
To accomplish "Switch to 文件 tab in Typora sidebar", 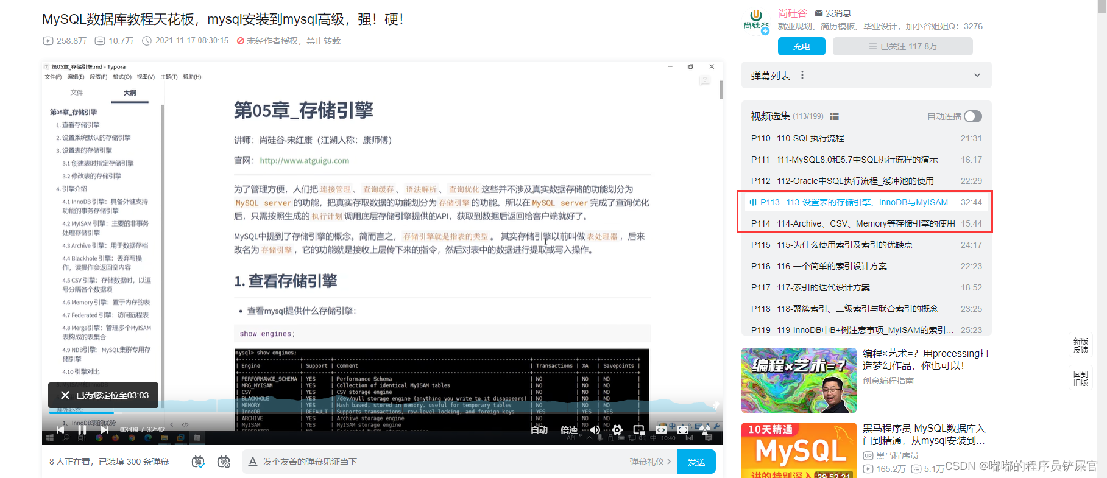I will pyautogui.click(x=77, y=93).
